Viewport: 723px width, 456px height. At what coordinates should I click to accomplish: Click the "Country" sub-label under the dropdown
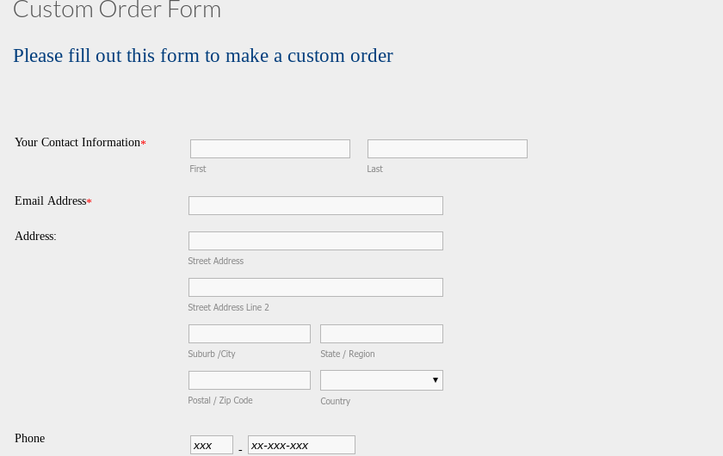(335, 402)
